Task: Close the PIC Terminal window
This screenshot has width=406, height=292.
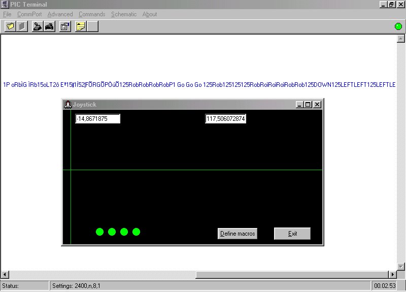Action: click(x=400, y=5)
